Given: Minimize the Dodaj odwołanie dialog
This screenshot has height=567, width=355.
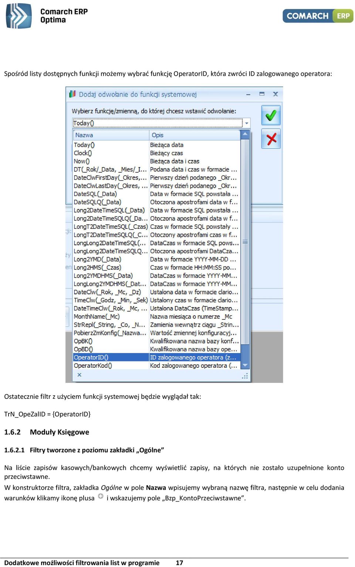Looking at the screenshot, I should coord(248,94).
